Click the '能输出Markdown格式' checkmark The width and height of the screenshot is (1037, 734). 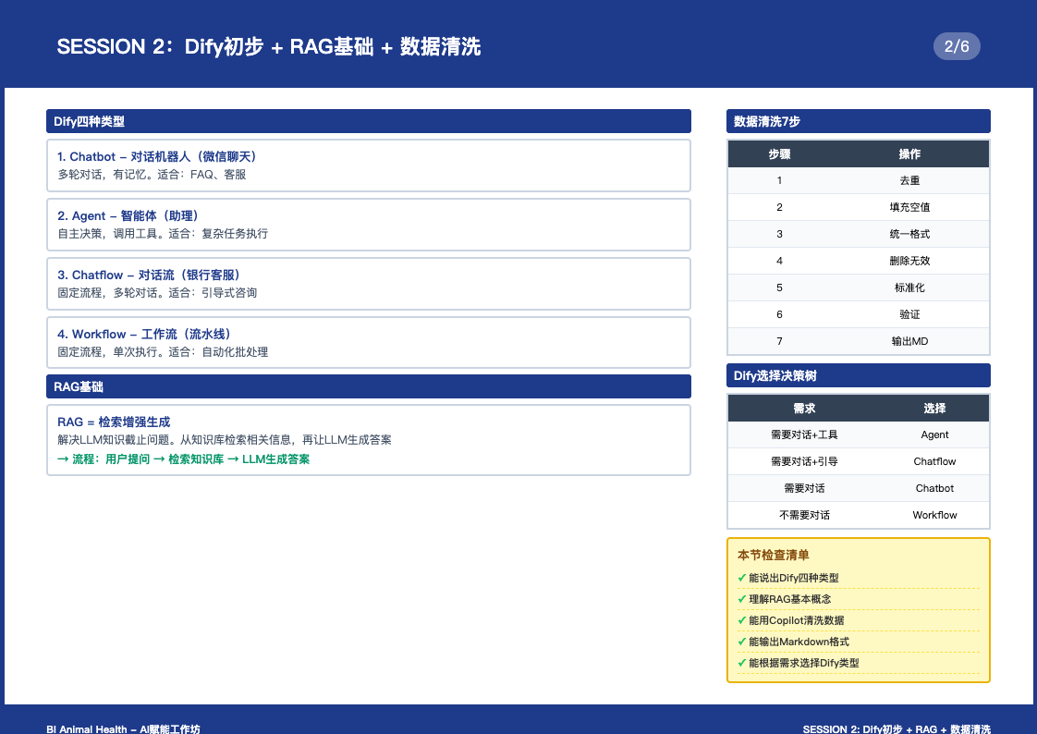(x=742, y=642)
